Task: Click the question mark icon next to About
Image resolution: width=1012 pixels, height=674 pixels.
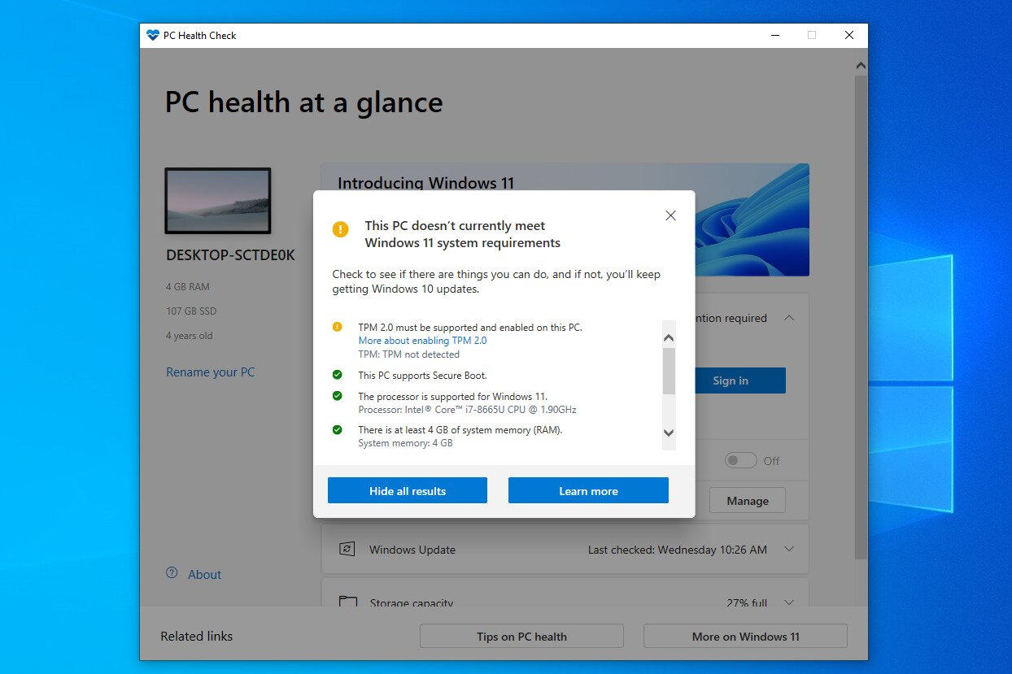Action: (172, 573)
